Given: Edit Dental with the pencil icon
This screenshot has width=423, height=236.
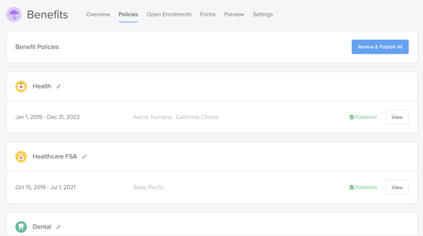Looking at the screenshot, I should pos(58,227).
